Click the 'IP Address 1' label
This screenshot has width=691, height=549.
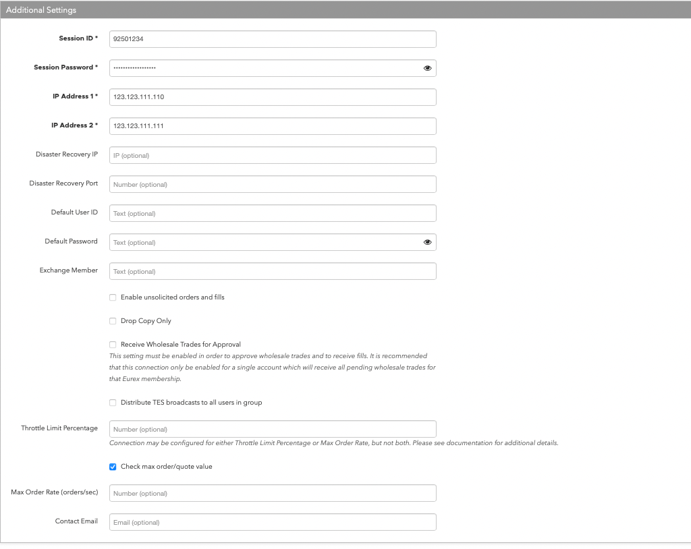pyautogui.click(x=76, y=96)
